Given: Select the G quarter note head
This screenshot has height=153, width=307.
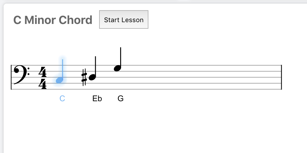Looking at the screenshot, I should point(117,68).
